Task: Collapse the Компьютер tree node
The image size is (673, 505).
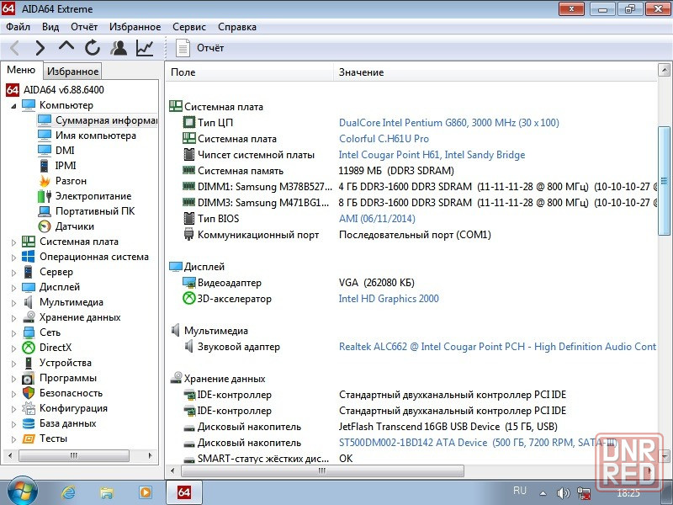Action: pos(13,105)
